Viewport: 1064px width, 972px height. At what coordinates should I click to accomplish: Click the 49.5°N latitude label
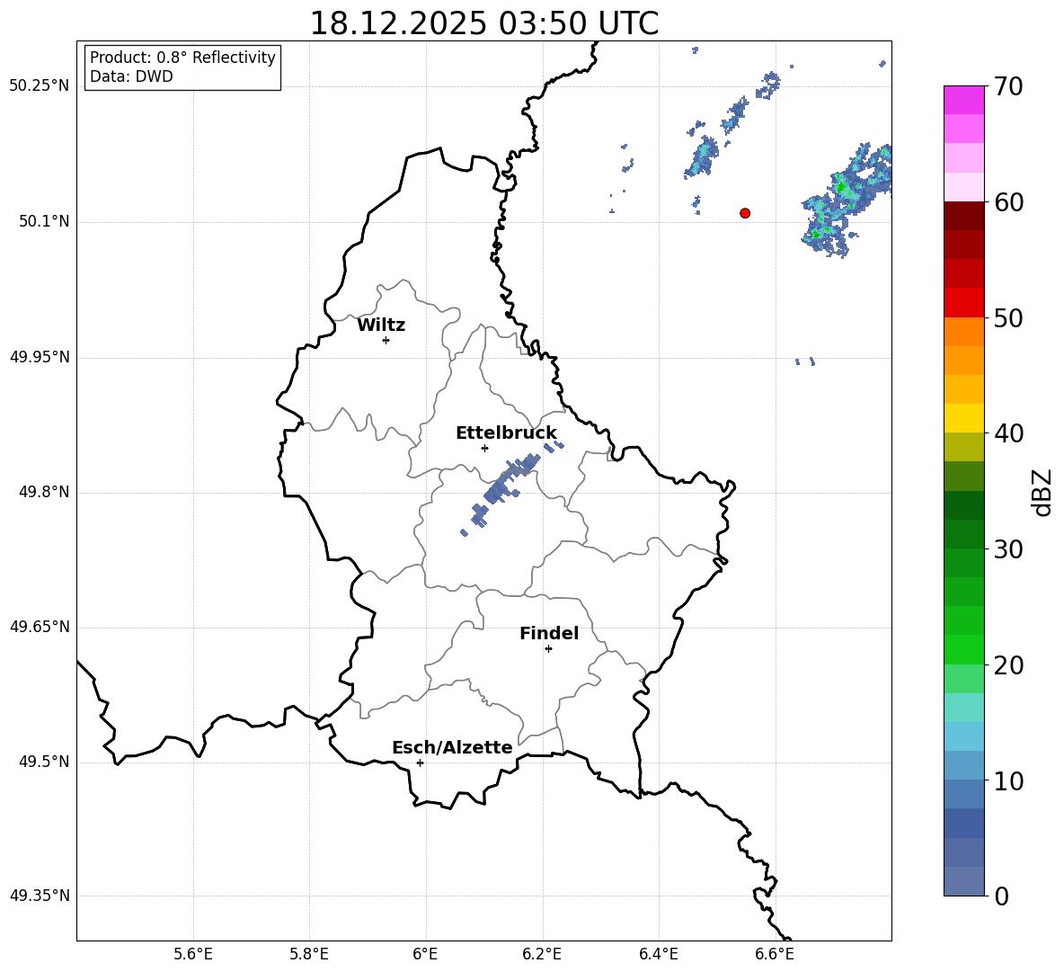click(x=44, y=762)
